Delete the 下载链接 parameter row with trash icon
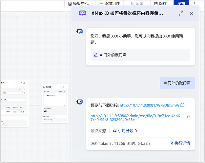The image size is (205, 163). (x=24, y=112)
